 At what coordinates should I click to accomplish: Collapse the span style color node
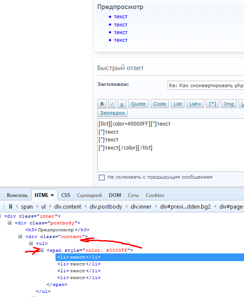[x=42, y=250]
